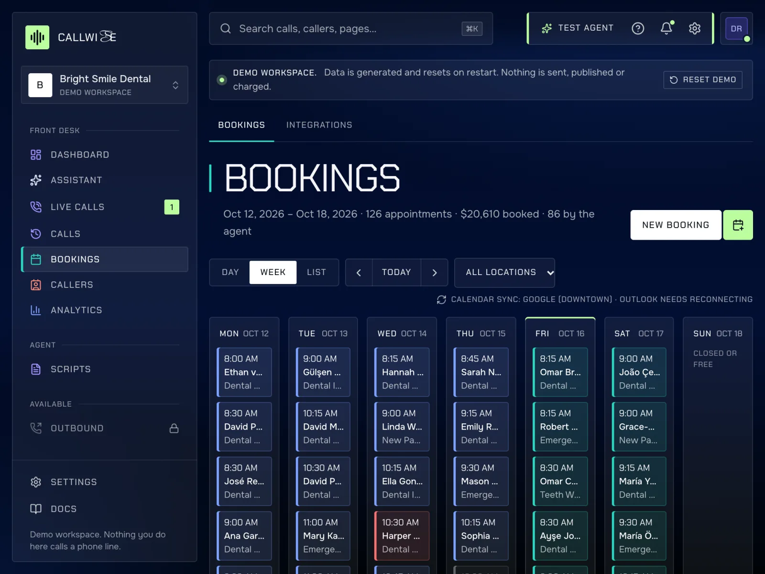Click the Analytics bar chart icon
765x574 pixels.
click(x=36, y=310)
